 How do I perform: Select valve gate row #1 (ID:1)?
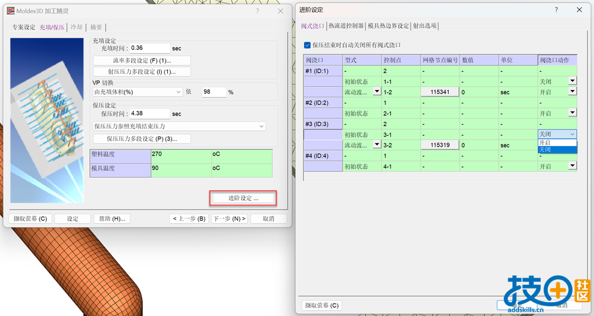coord(323,71)
